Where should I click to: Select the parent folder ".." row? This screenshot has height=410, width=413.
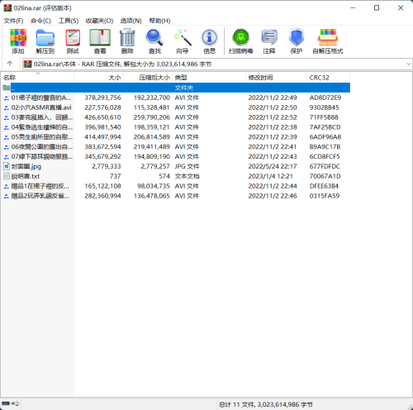pyautogui.click(x=176, y=88)
